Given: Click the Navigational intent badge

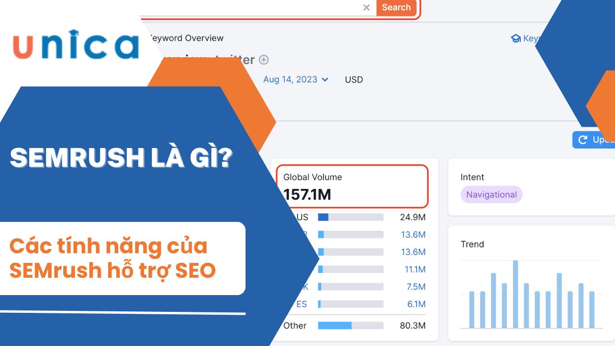Looking at the screenshot, I should click(492, 195).
